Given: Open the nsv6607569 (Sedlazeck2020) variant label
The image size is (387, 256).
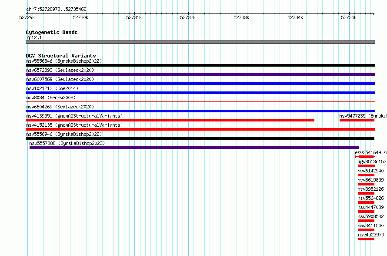Looking at the screenshot, I should tap(60, 79).
